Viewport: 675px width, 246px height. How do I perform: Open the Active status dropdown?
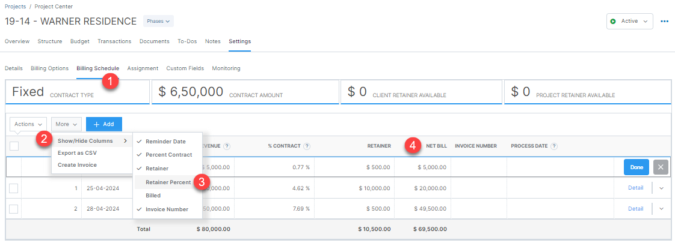coord(629,21)
